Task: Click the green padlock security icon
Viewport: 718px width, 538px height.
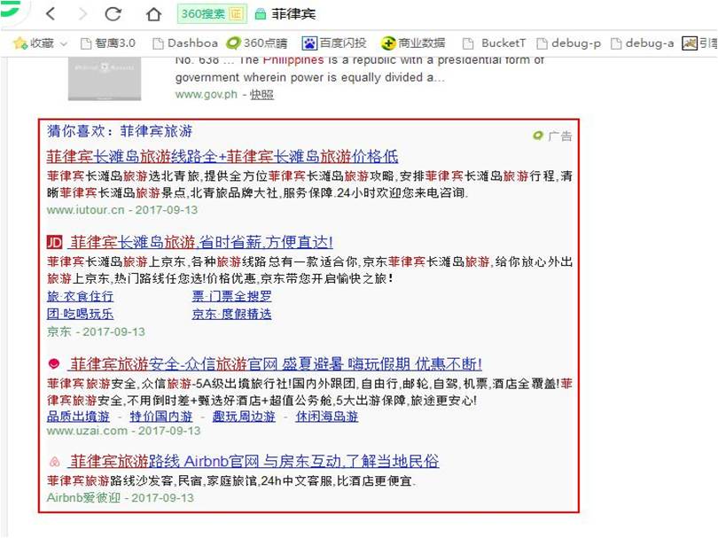Action: [260, 14]
